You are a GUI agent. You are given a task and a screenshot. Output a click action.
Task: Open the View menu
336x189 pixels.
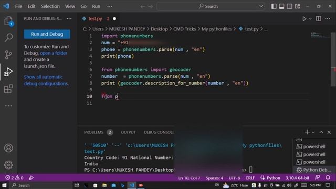70,6
